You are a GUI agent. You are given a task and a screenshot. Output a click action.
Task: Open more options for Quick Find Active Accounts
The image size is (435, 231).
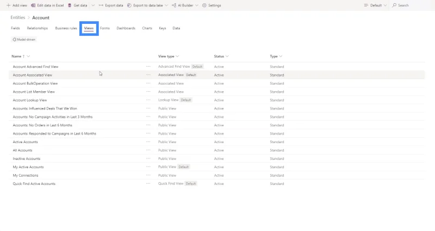[x=148, y=183]
